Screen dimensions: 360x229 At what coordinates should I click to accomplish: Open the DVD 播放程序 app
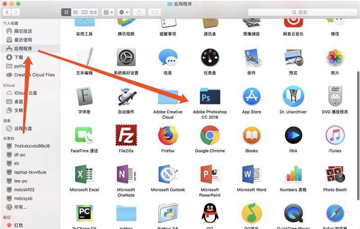[335, 96]
